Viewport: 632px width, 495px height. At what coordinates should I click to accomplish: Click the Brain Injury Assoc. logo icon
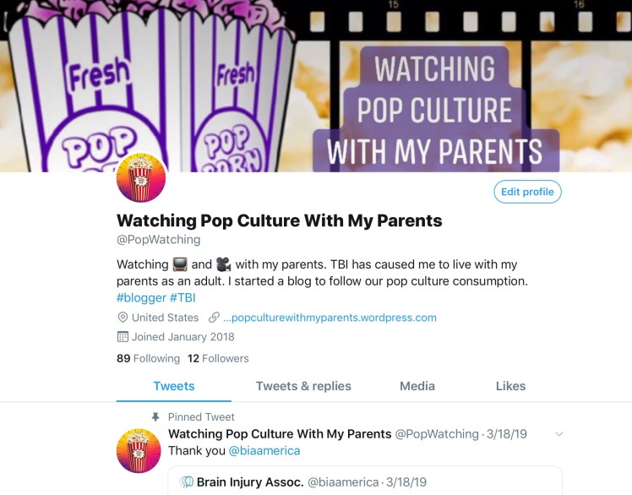click(x=186, y=481)
